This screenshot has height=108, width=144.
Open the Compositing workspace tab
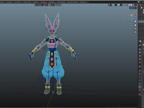61,2
